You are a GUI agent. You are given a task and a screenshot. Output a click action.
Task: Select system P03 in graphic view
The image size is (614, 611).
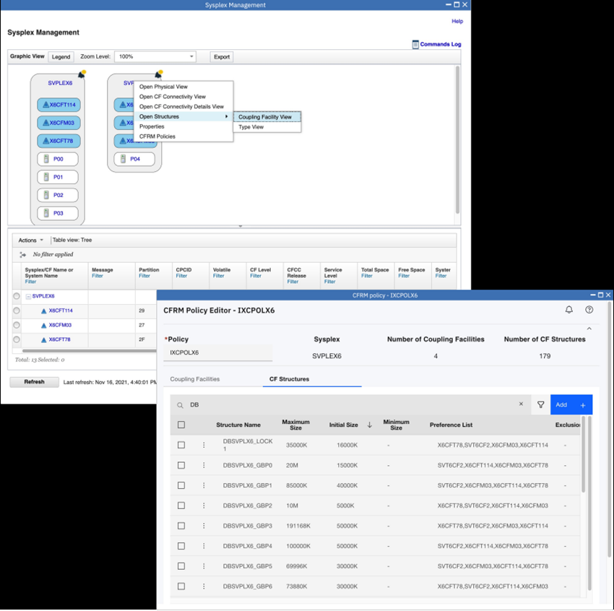pos(58,213)
